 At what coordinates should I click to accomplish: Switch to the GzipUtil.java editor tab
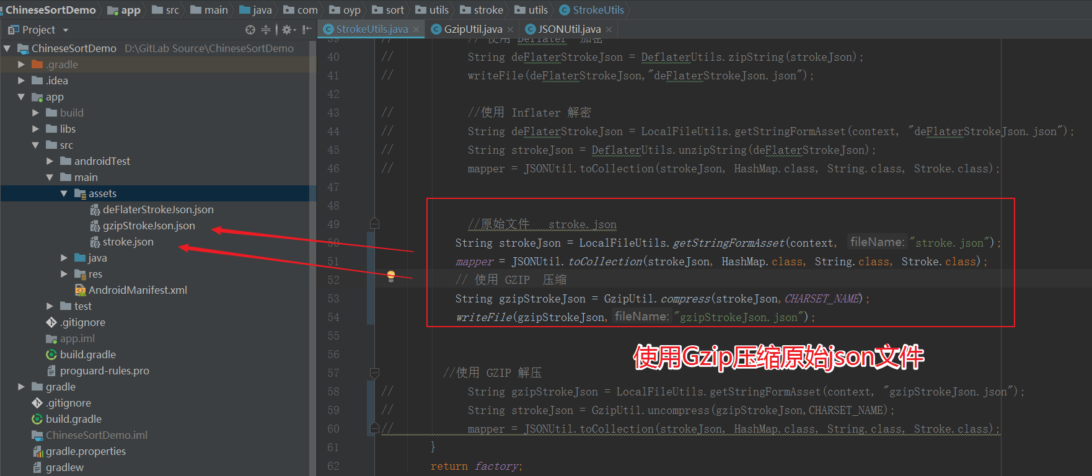[473, 29]
